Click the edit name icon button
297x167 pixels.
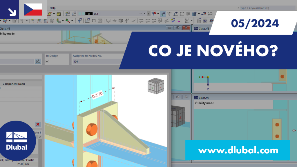click(38, 61)
